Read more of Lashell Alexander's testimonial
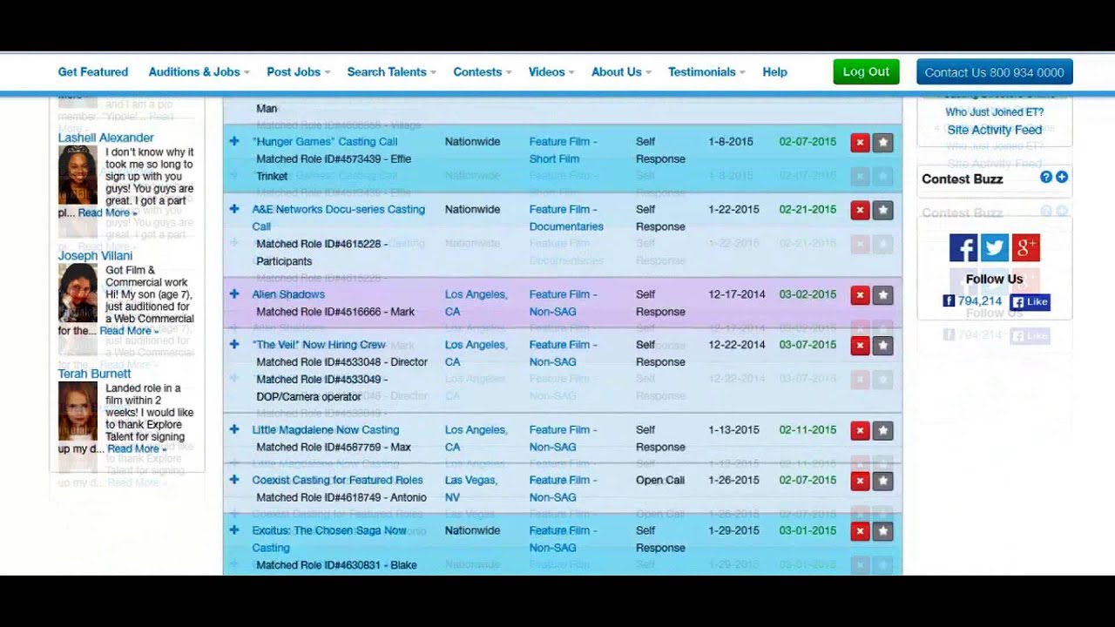Viewport: 1115px width, 627px height. pyautogui.click(x=106, y=213)
